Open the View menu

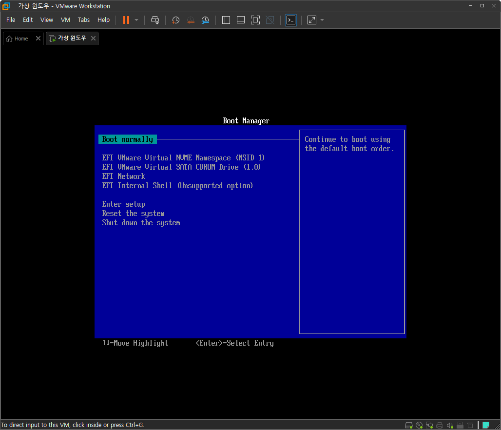47,20
